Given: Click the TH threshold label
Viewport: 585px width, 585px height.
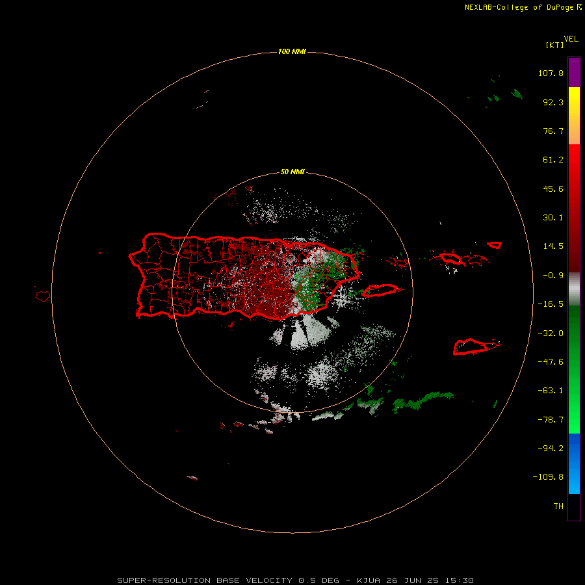Looking at the screenshot, I should coord(558,506).
